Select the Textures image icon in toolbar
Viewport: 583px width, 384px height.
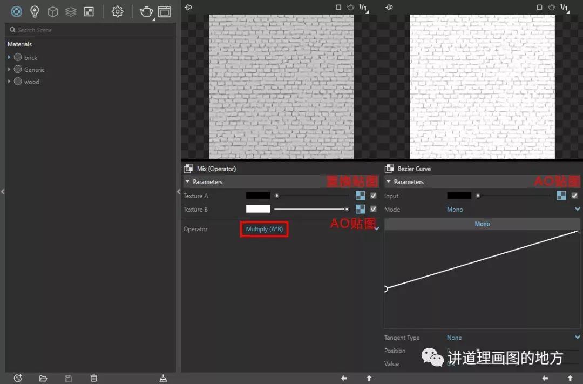(89, 12)
